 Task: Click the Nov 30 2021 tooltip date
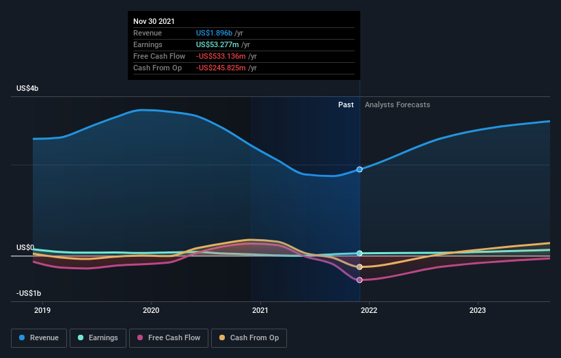154,21
